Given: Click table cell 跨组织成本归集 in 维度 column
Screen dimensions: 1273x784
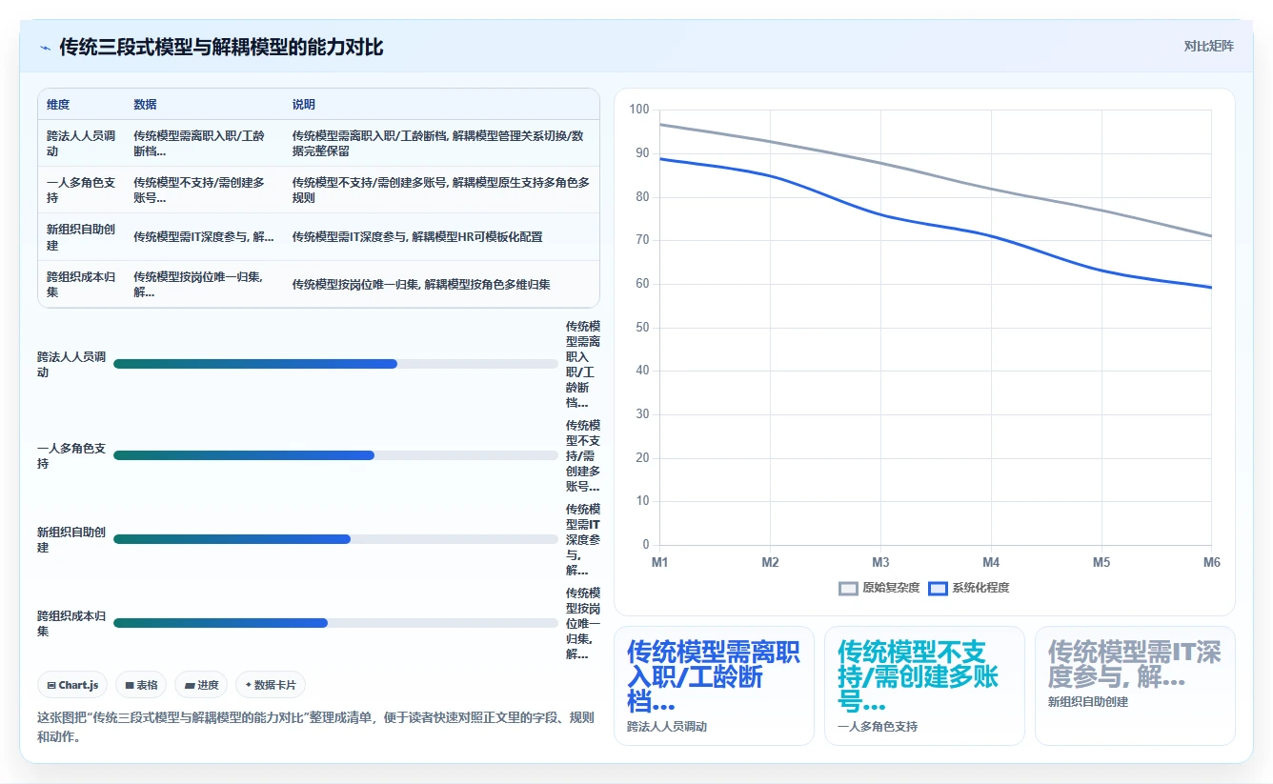Looking at the screenshot, I should 81,284.
